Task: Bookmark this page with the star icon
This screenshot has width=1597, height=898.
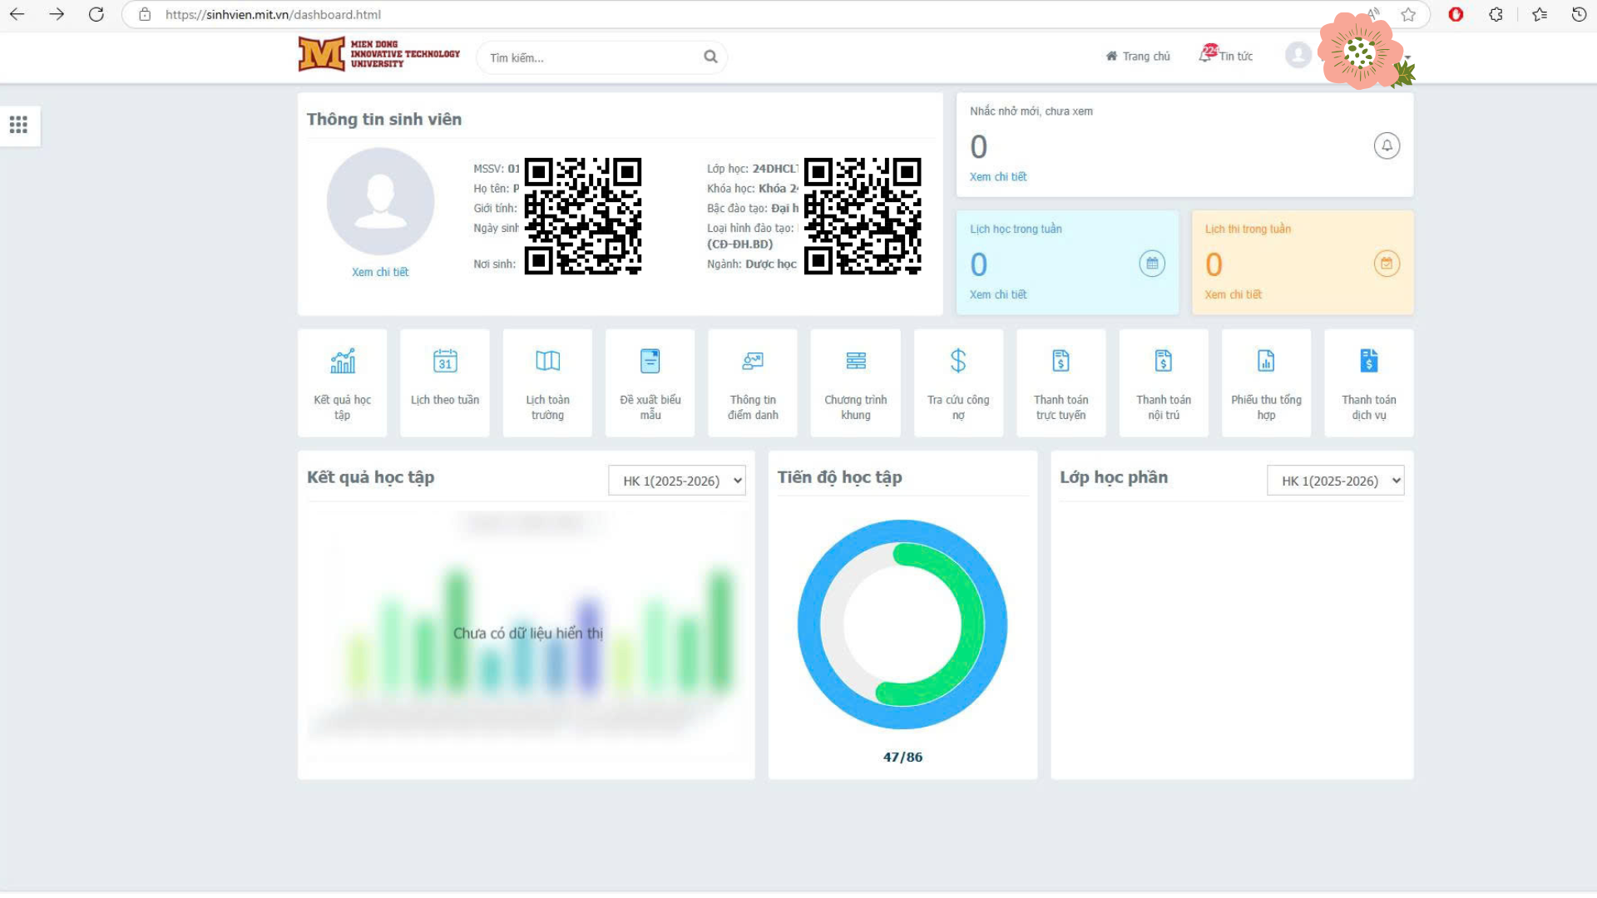Action: [1408, 14]
